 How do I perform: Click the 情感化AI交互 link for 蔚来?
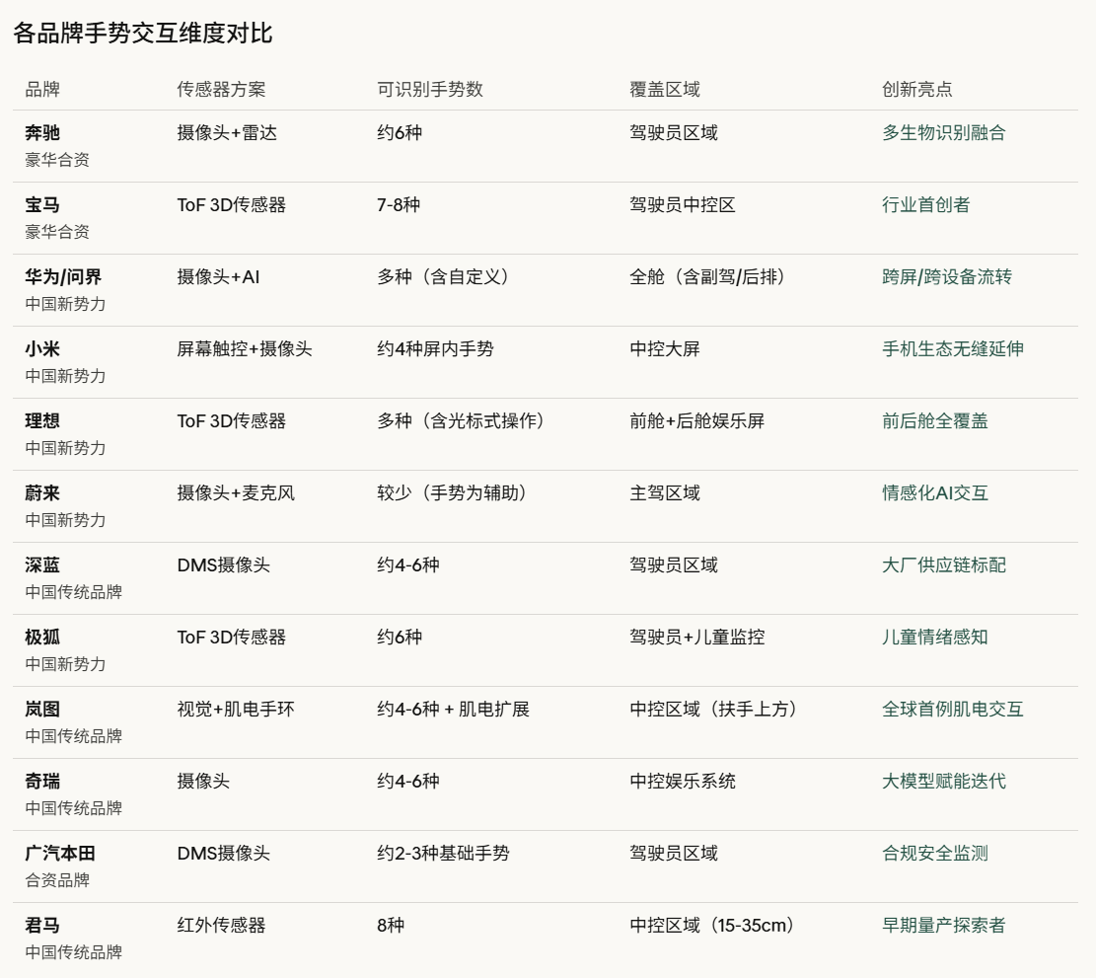936,493
